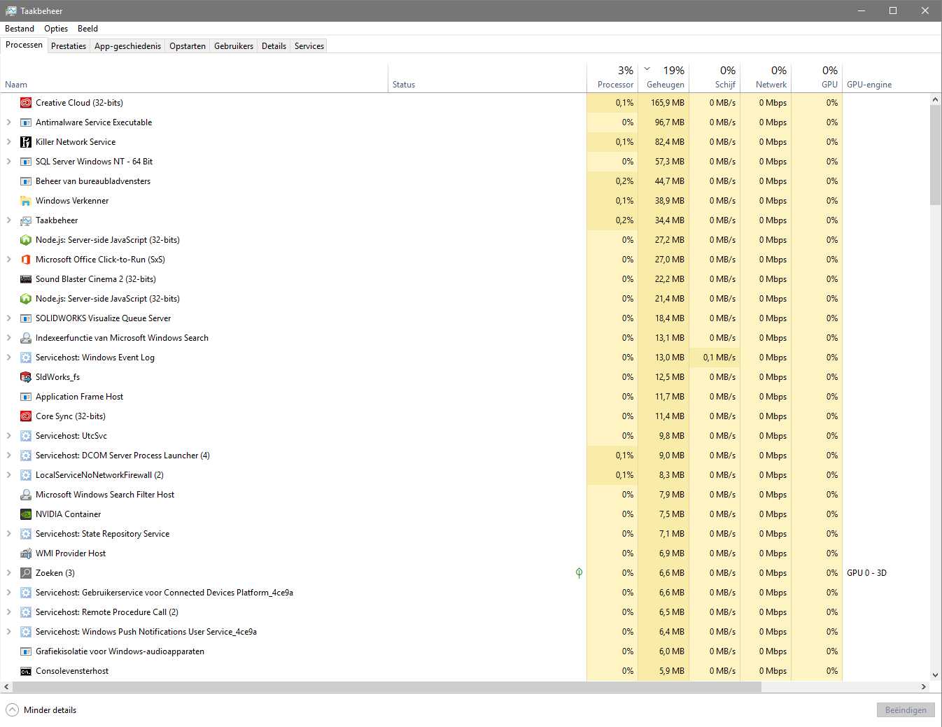Select the Application Frame Host icon
The image size is (942, 727).
[26, 397]
